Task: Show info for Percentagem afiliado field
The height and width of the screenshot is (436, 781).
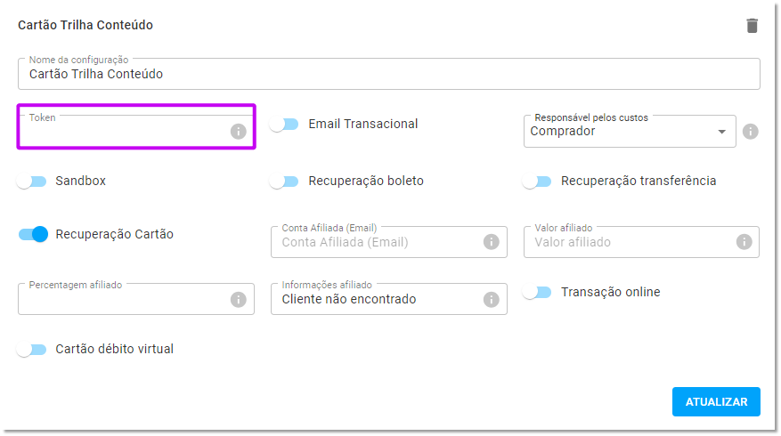Action: (x=238, y=299)
